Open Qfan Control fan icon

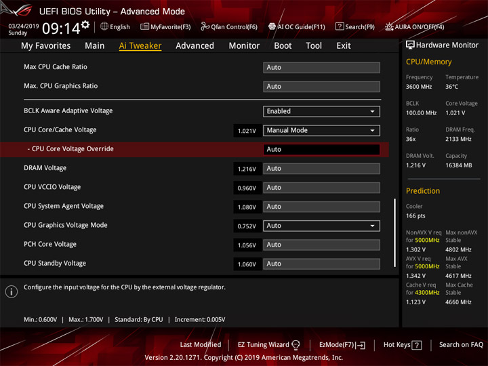(205, 26)
